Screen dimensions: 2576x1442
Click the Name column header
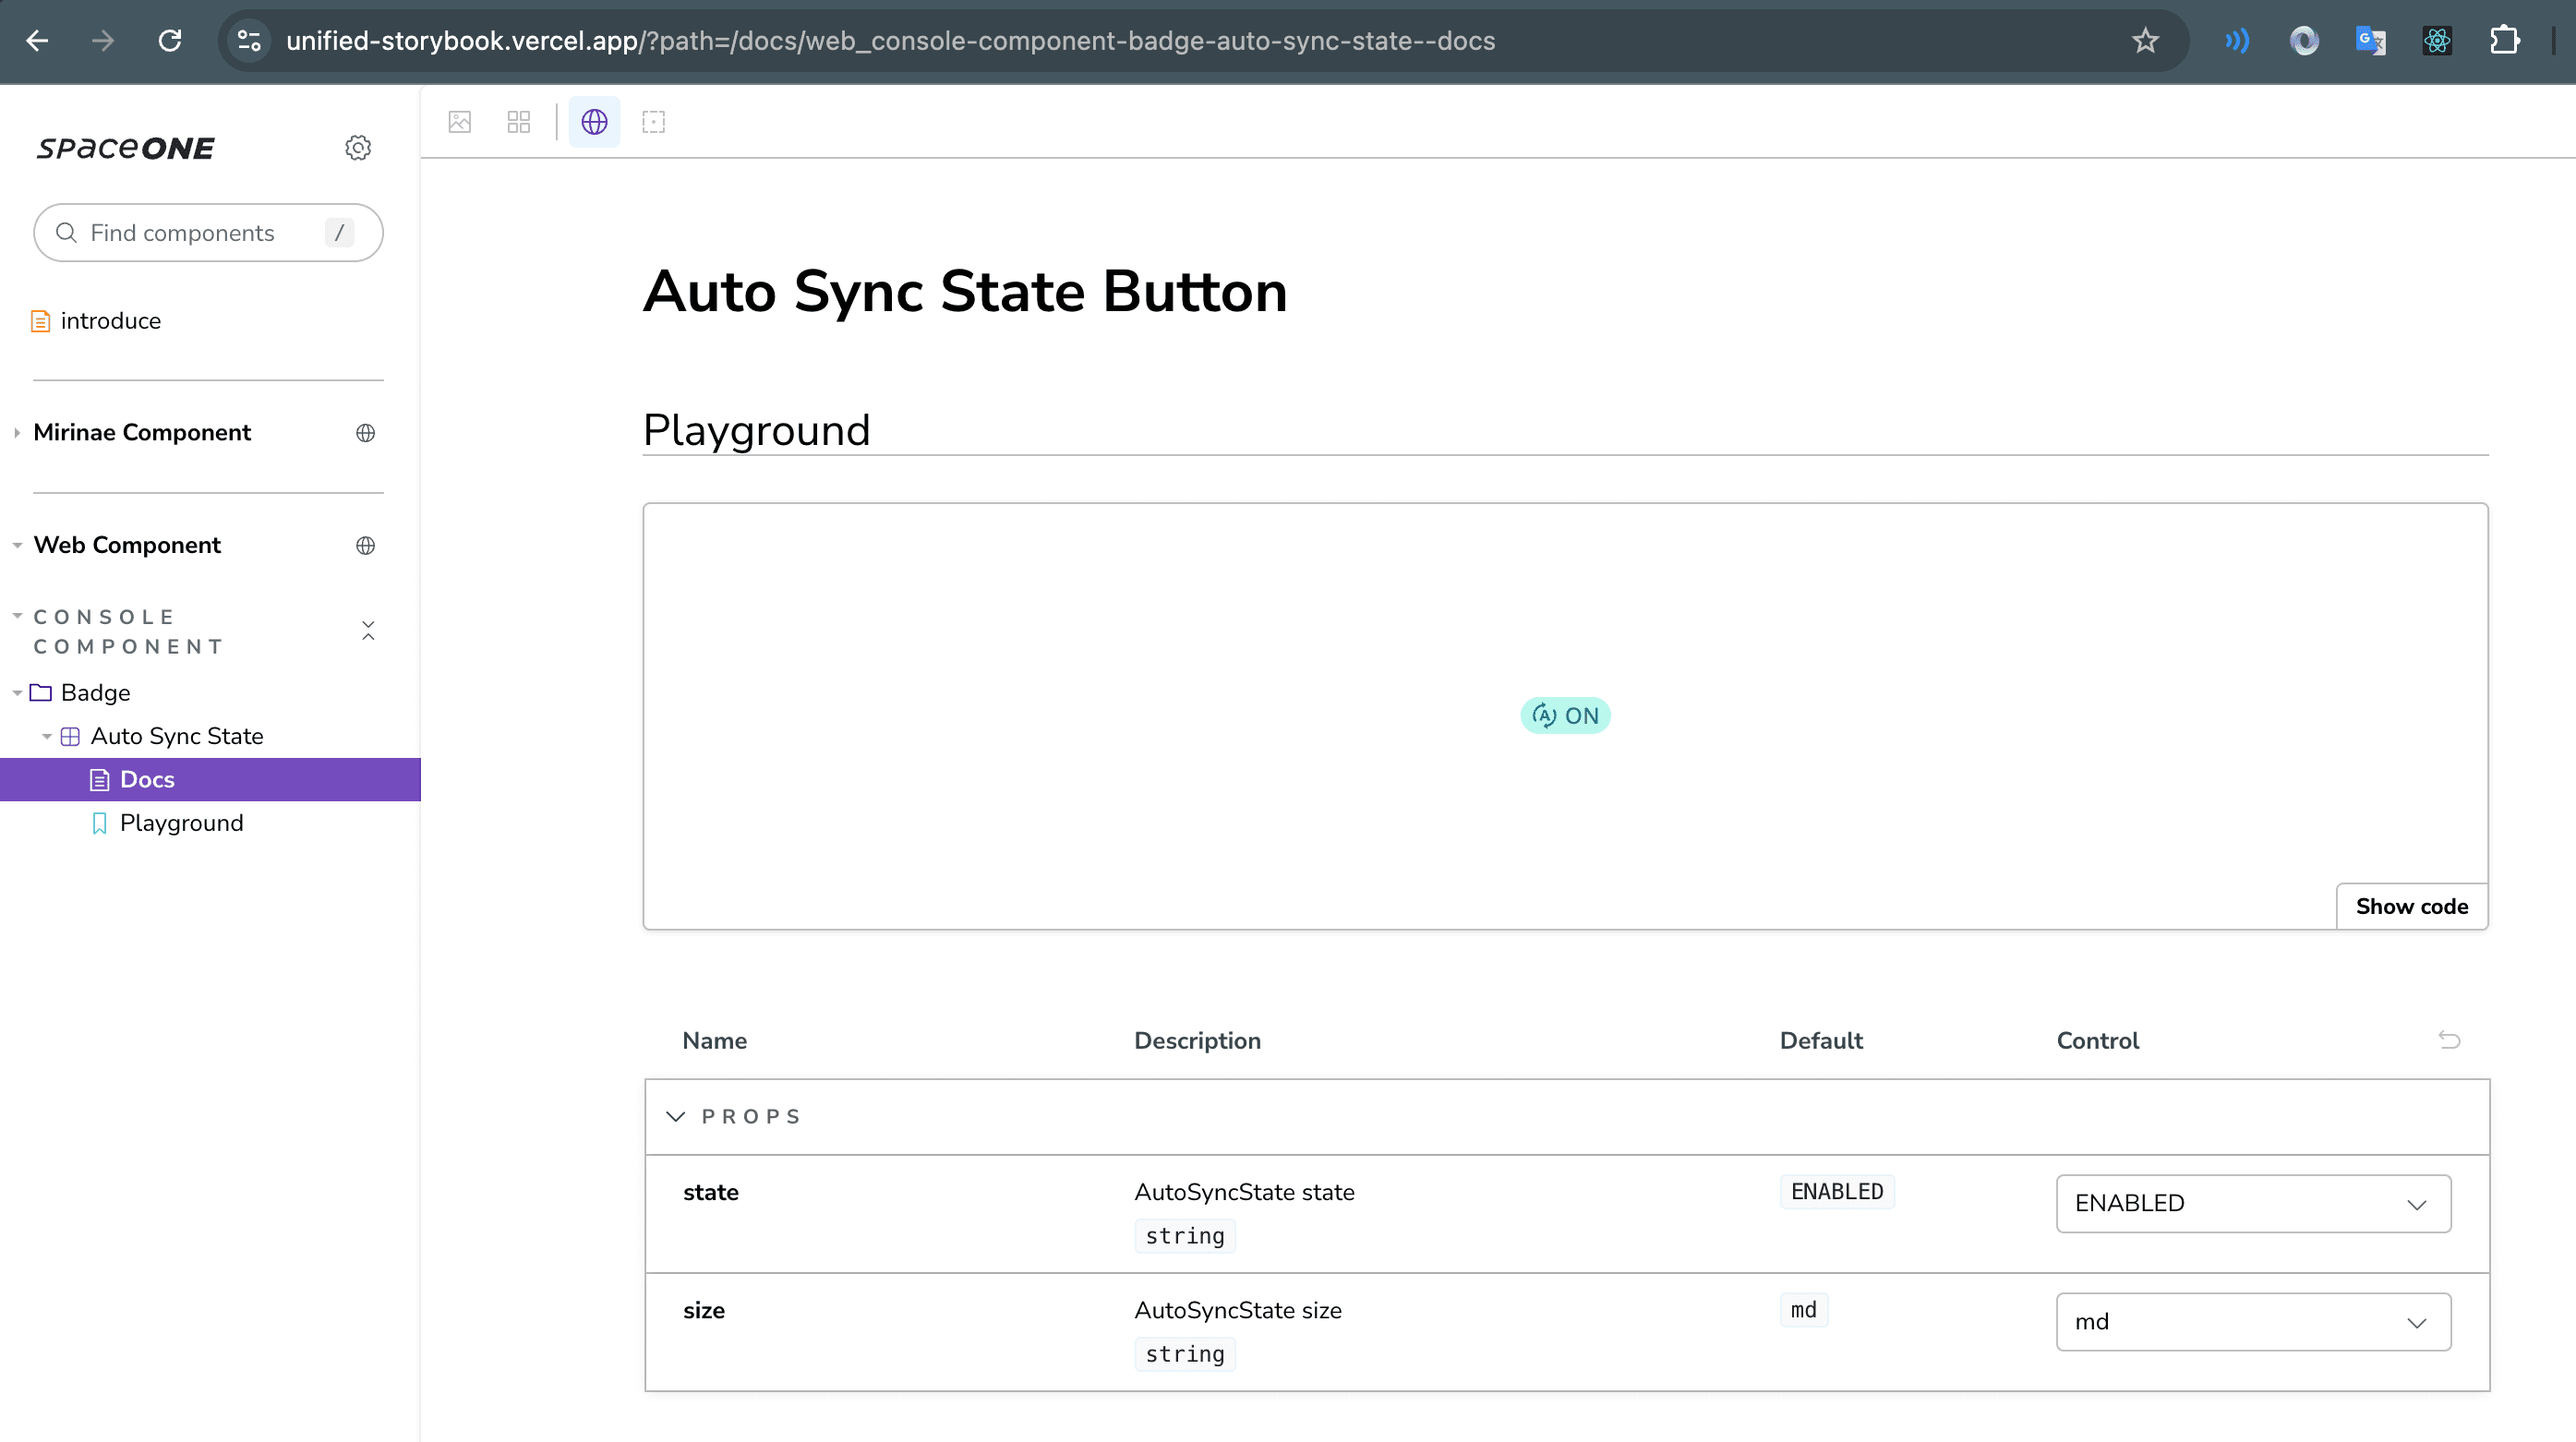(714, 1041)
